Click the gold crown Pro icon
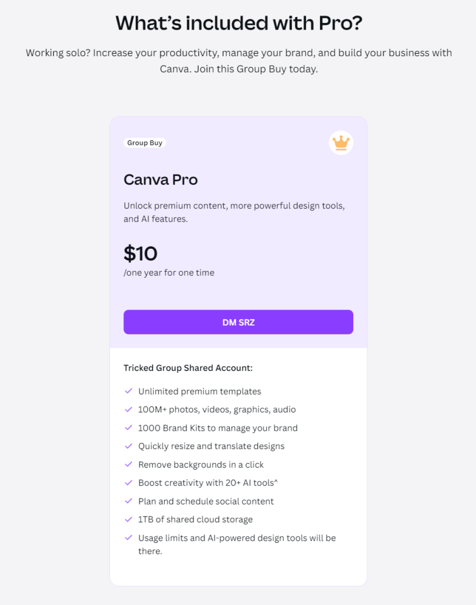 coord(341,143)
